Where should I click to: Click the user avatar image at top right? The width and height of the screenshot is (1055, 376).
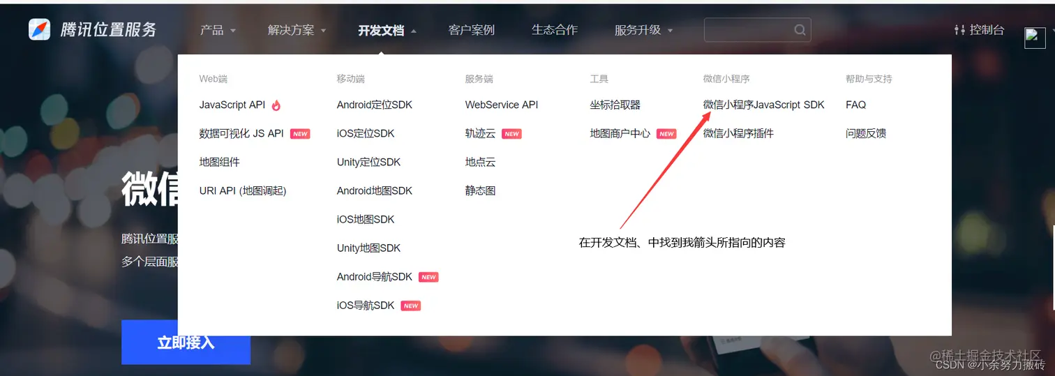pos(1035,38)
